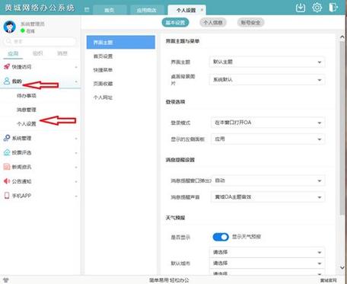Click the rocket icon beside 快捷访问
347x284 pixels.
pos(7,67)
